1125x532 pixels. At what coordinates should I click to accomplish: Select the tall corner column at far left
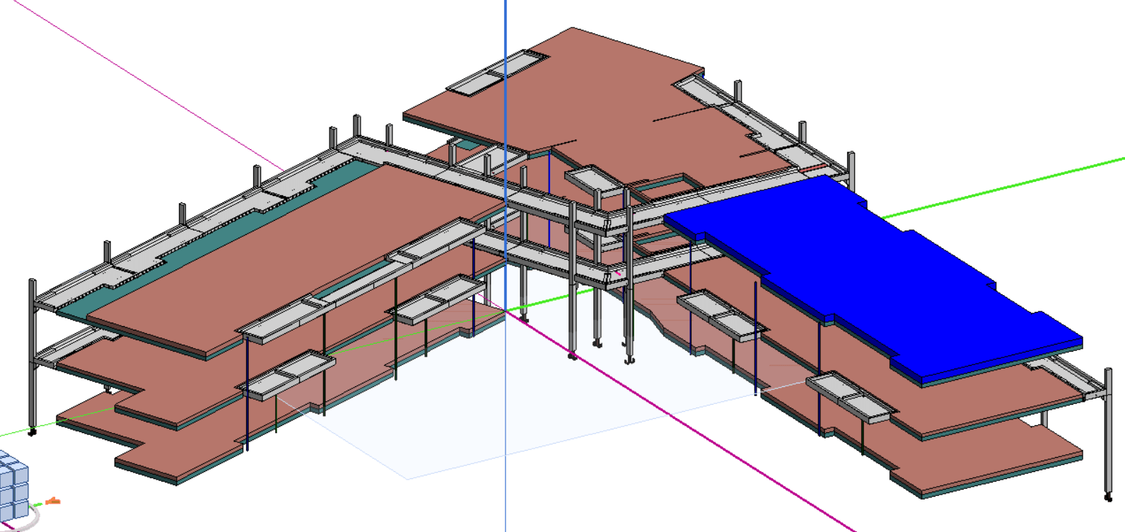pyautogui.click(x=33, y=354)
